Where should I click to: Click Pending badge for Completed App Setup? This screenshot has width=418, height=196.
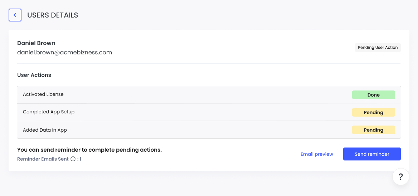tap(373, 113)
